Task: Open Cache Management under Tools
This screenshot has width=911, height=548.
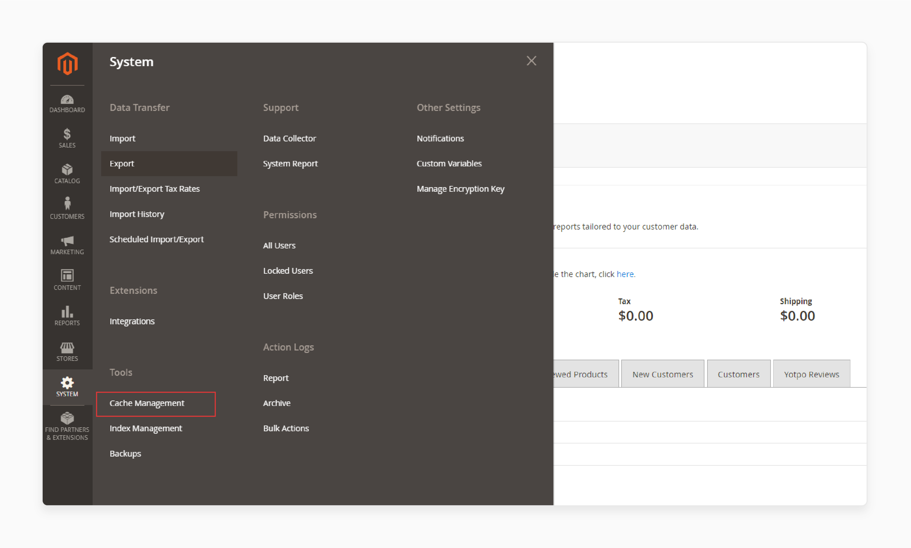Action: click(x=147, y=403)
